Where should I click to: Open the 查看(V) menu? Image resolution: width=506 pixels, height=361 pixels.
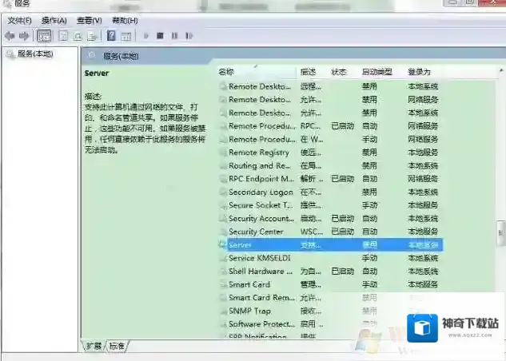pyautogui.click(x=89, y=20)
